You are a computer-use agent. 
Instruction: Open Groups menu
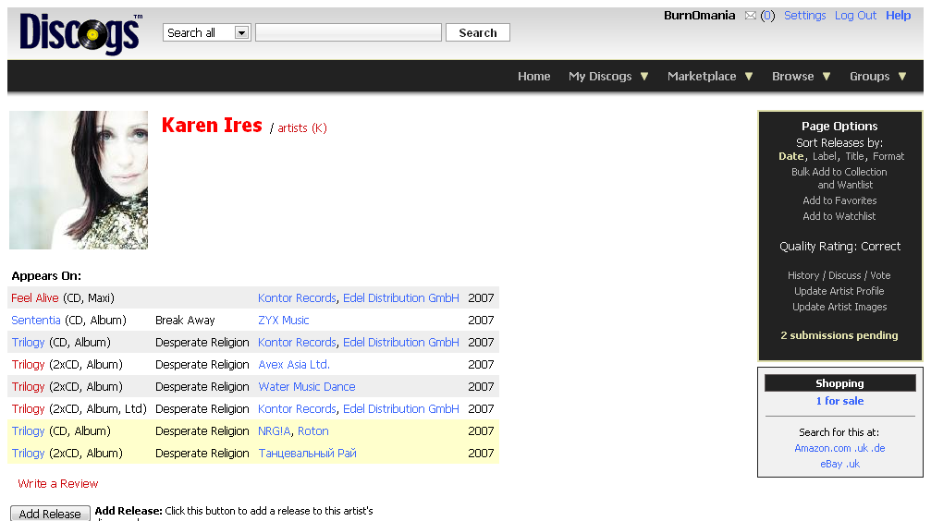coord(869,76)
